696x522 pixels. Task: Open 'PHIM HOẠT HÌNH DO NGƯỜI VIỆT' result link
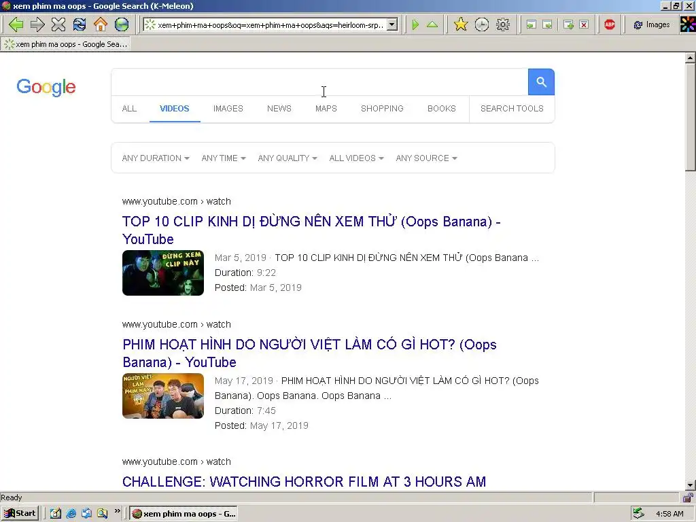pos(309,353)
